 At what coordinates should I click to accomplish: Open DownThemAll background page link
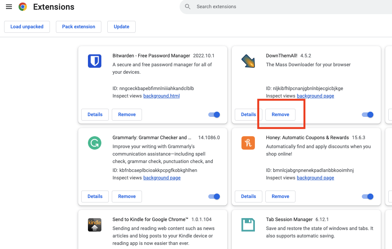pos(316,96)
